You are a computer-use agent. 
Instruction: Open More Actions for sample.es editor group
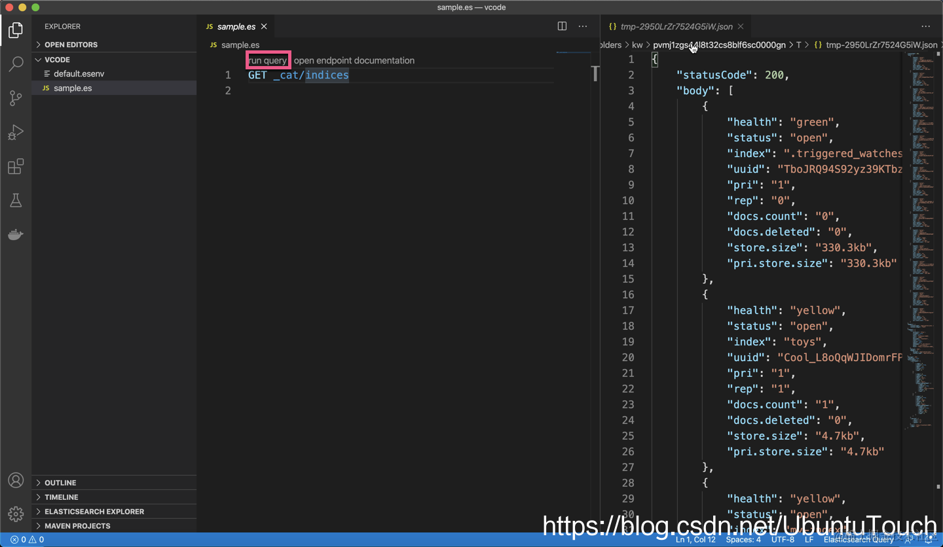[583, 26]
